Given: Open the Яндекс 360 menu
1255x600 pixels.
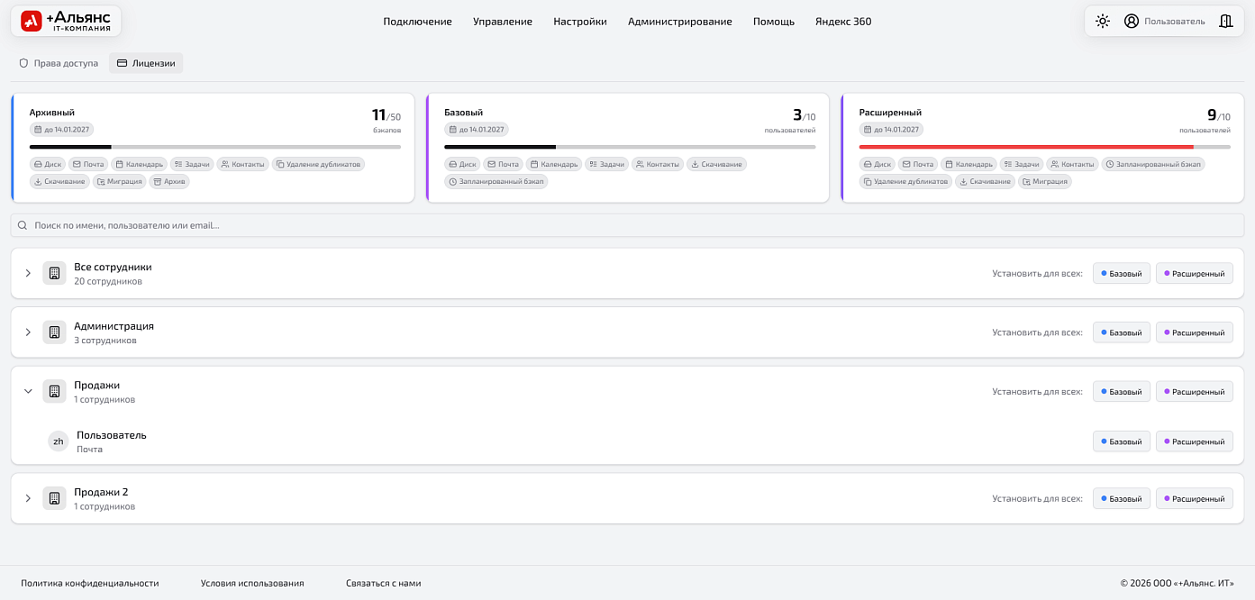Looking at the screenshot, I should (843, 21).
